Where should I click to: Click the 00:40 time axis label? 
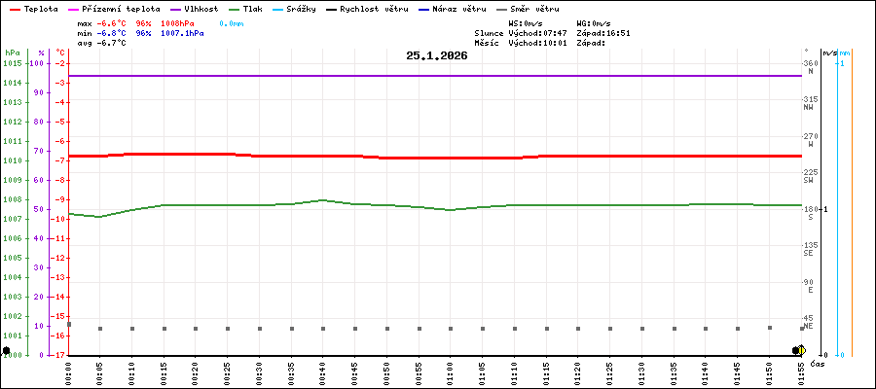323,372
